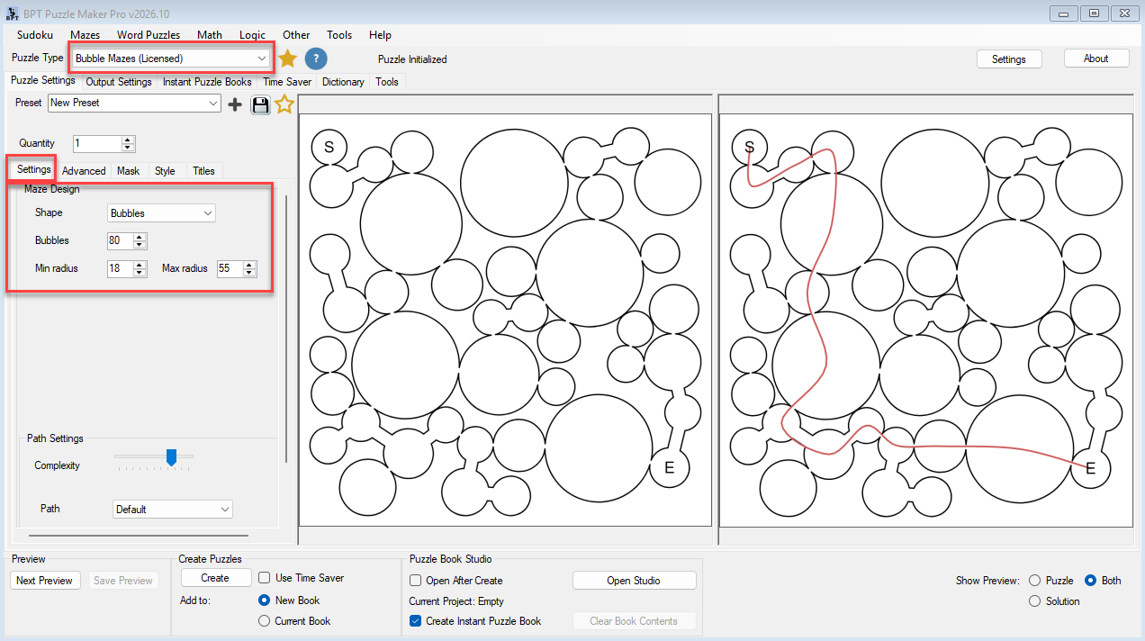Uncheck Create Instant Puzzle Book
Image resolution: width=1145 pixels, height=641 pixels.
(416, 621)
